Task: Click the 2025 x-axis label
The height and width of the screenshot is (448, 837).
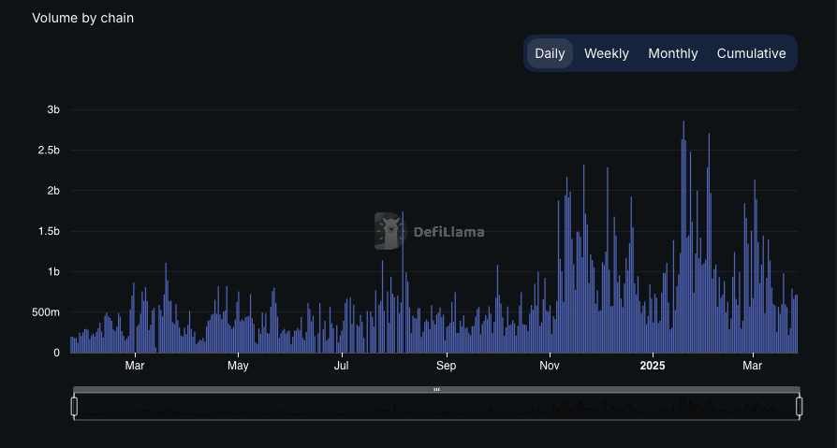Action: click(x=653, y=366)
